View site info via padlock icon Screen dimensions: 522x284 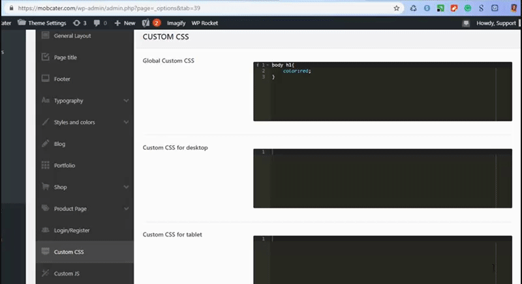point(11,8)
